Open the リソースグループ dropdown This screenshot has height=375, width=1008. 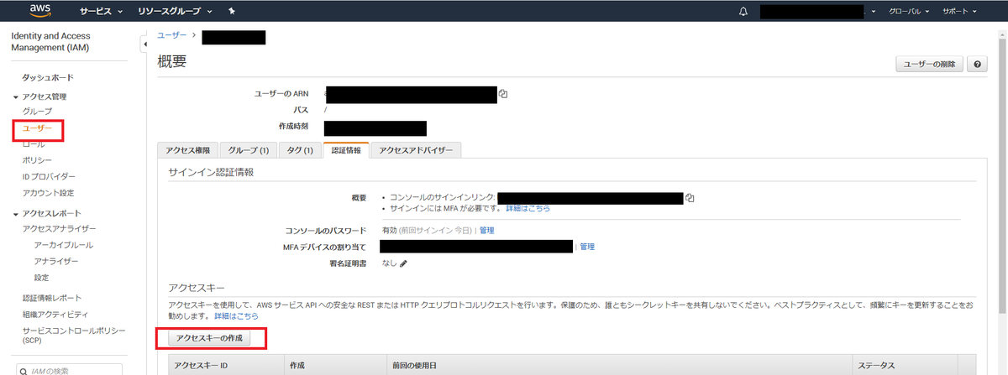(174, 12)
